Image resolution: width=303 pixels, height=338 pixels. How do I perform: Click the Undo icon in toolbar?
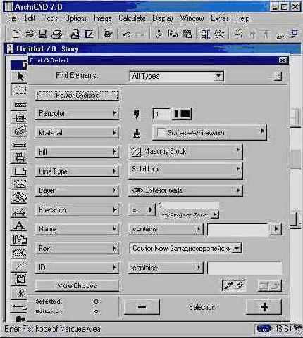pyautogui.click(x=127, y=34)
